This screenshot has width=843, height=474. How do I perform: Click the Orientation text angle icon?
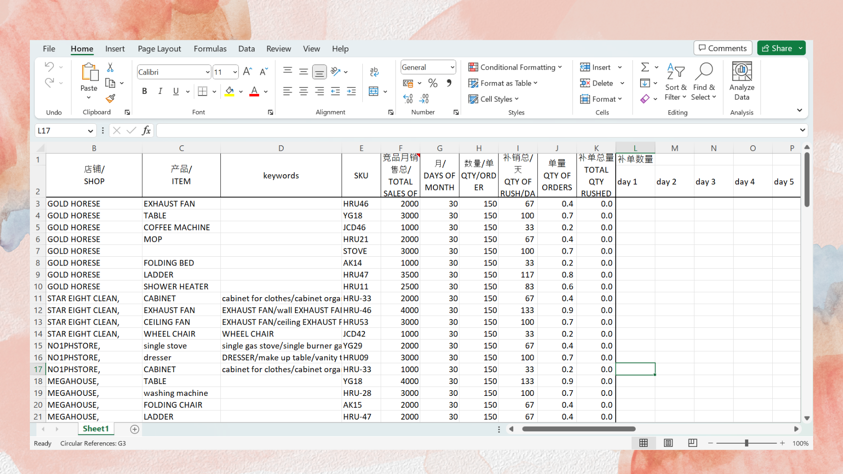(x=336, y=71)
